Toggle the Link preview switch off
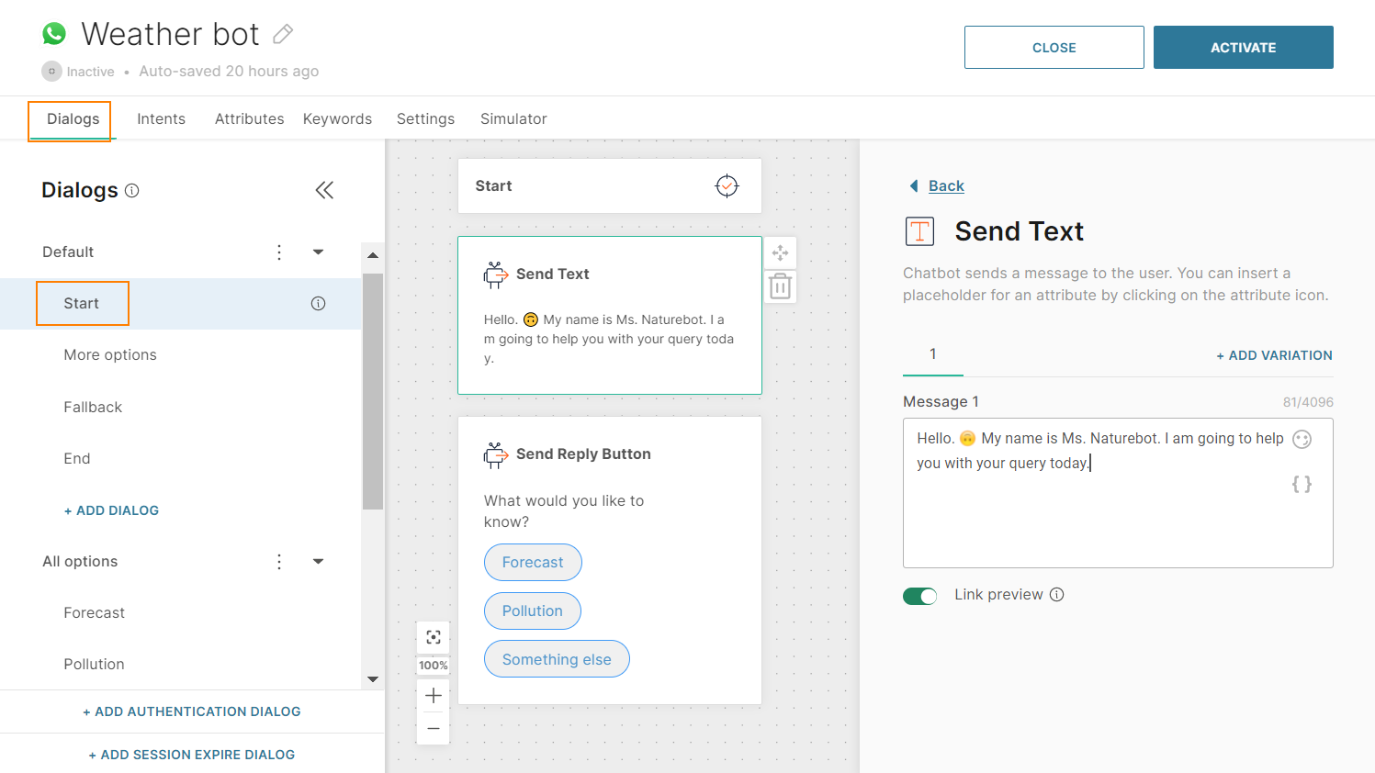Screen dimensions: 1375x773 click(919, 596)
